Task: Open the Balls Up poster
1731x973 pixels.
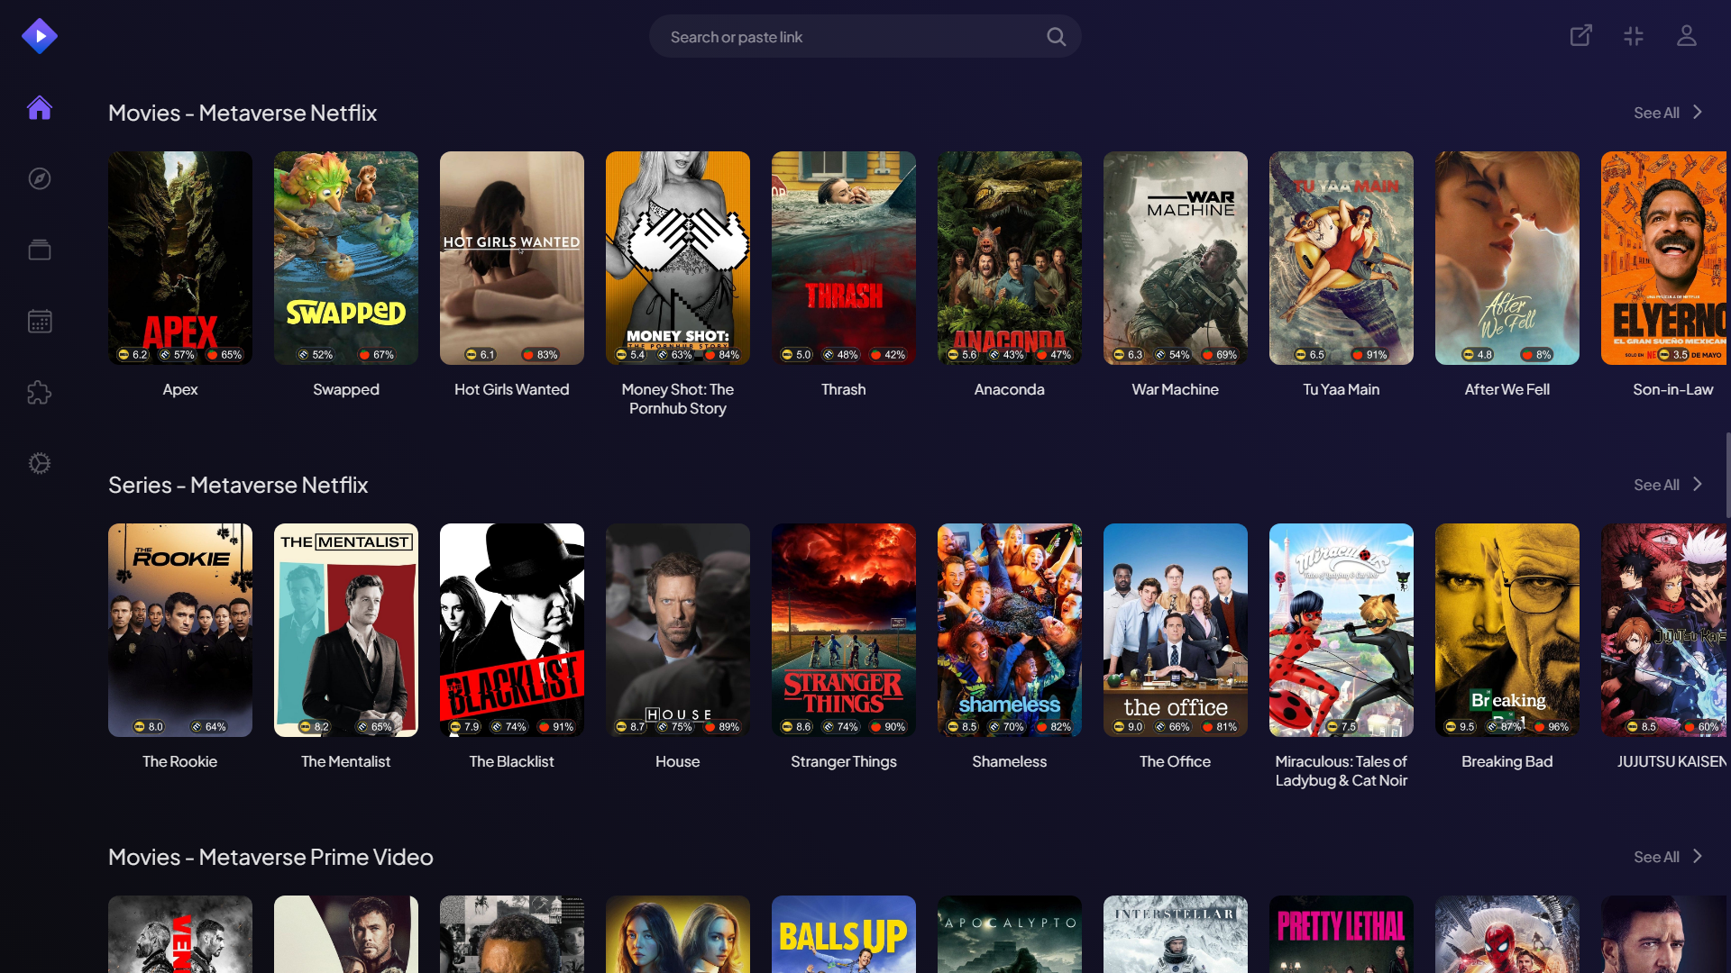Action: coord(844,934)
